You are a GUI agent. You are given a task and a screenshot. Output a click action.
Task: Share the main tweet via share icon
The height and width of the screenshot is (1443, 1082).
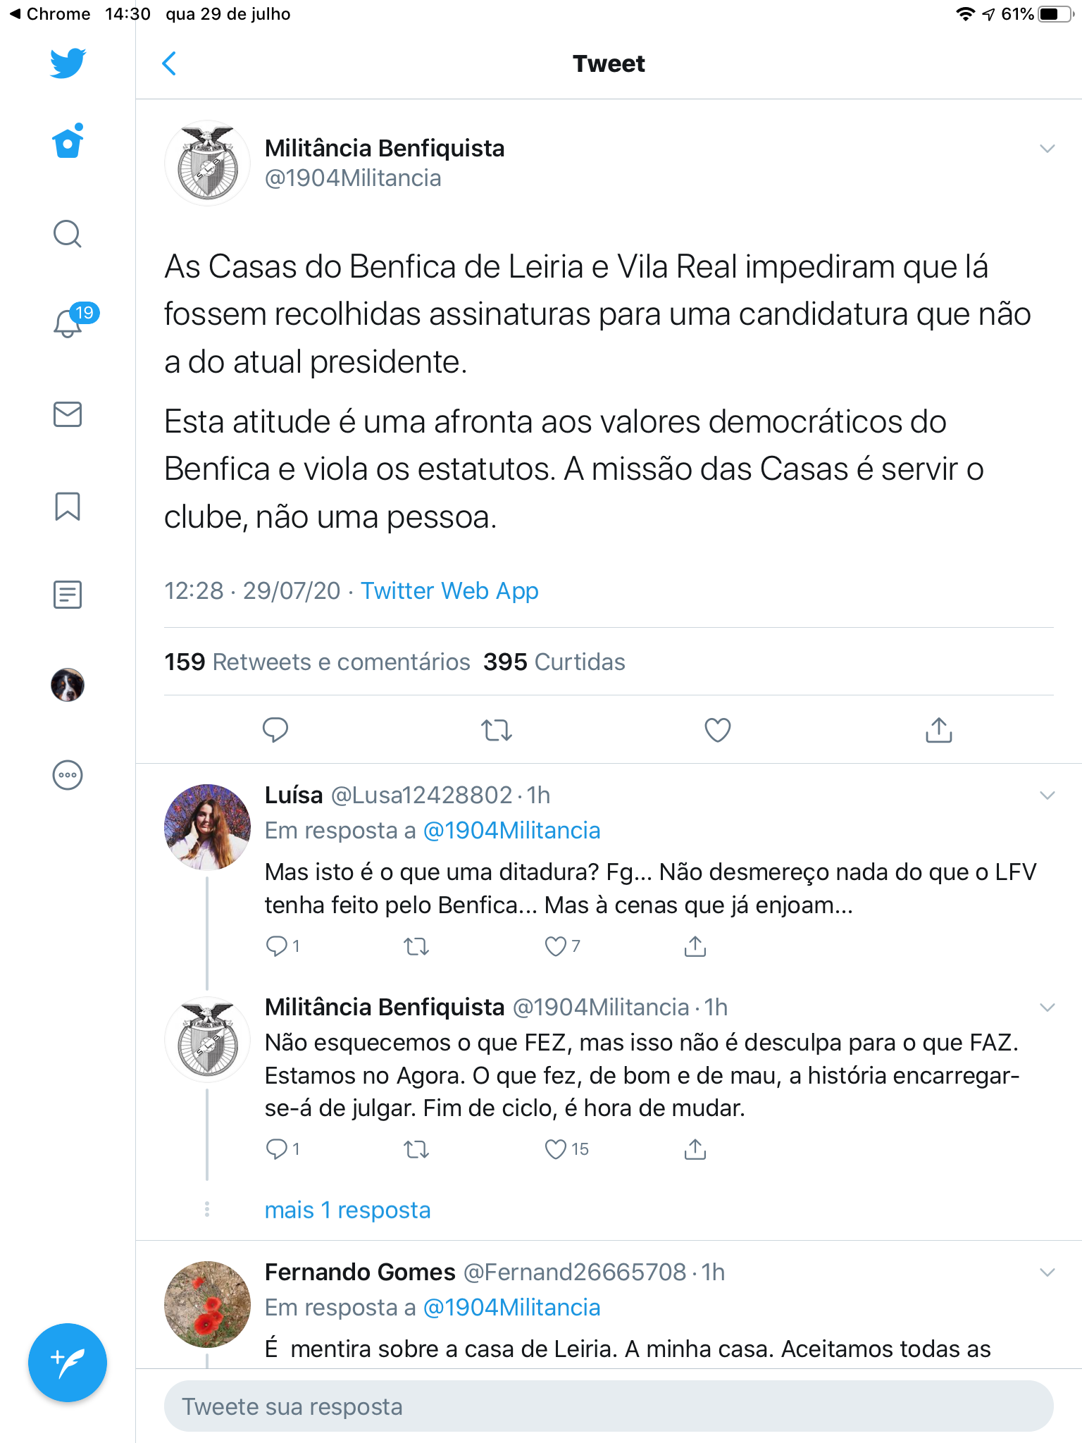(938, 730)
